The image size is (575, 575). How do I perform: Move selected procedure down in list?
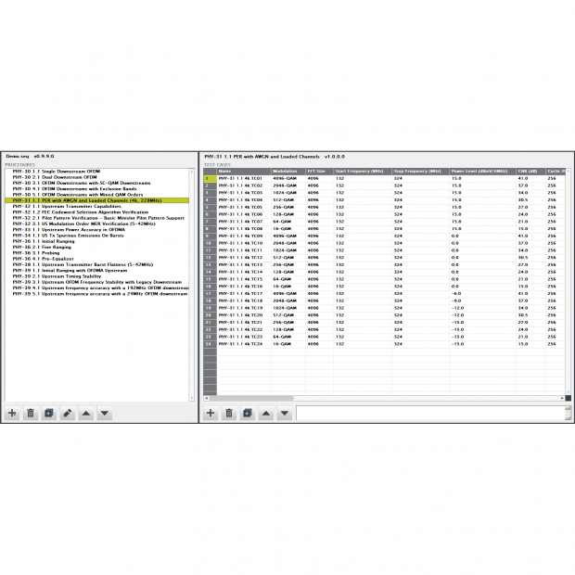(x=104, y=413)
